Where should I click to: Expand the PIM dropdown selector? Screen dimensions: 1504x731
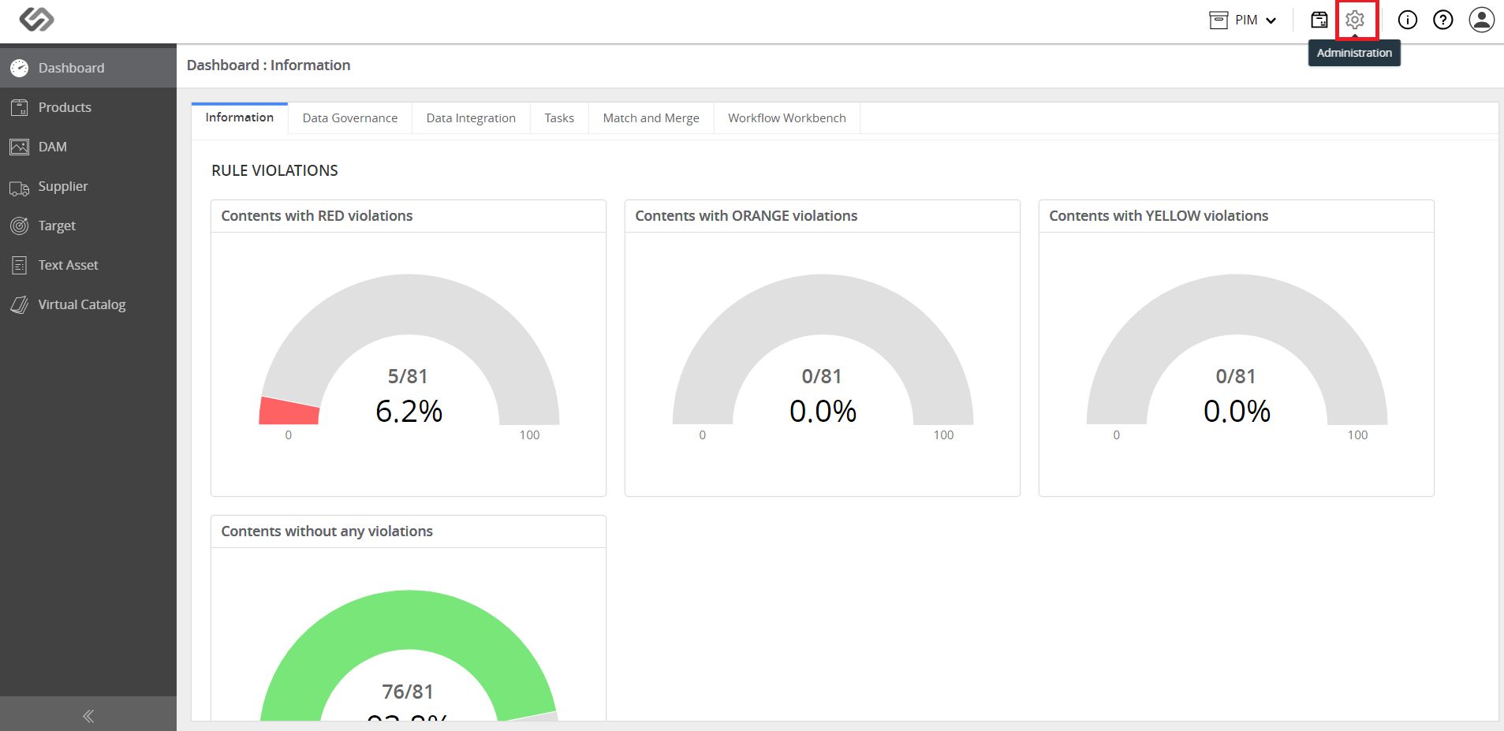tap(1243, 20)
